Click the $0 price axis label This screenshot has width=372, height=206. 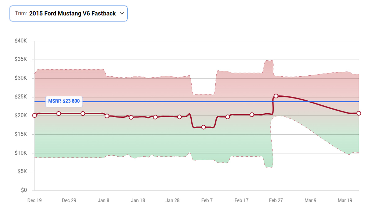tap(23, 190)
